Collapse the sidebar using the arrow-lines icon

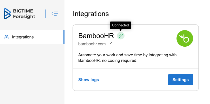[55, 13]
